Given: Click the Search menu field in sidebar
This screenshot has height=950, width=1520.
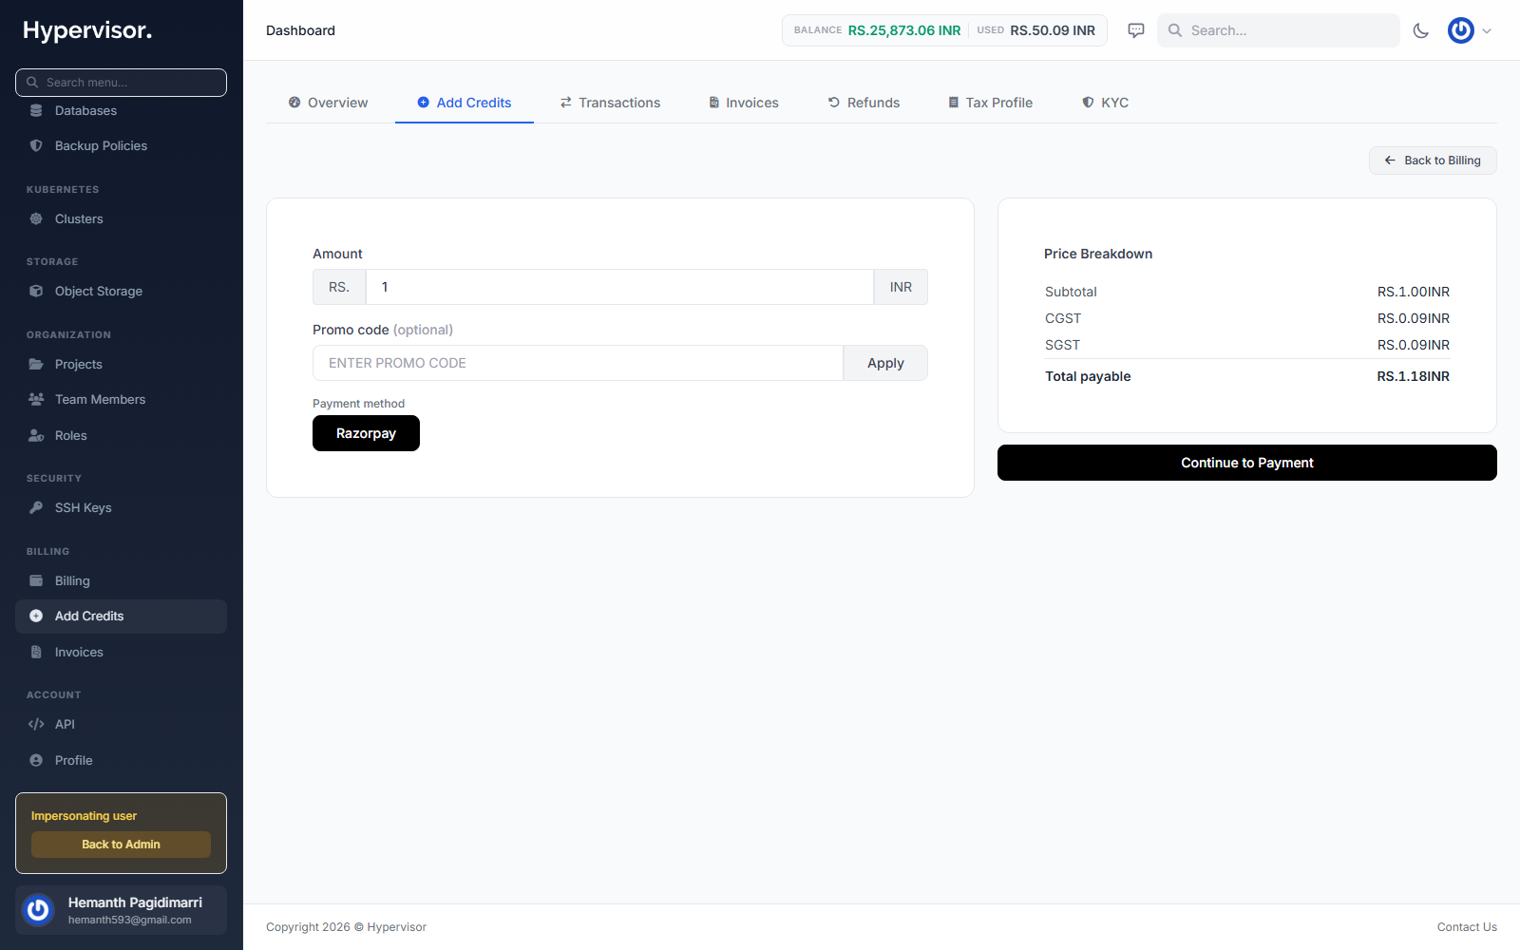Looking at the screenshot, I should pyautogui.click(x=121, y=83).
